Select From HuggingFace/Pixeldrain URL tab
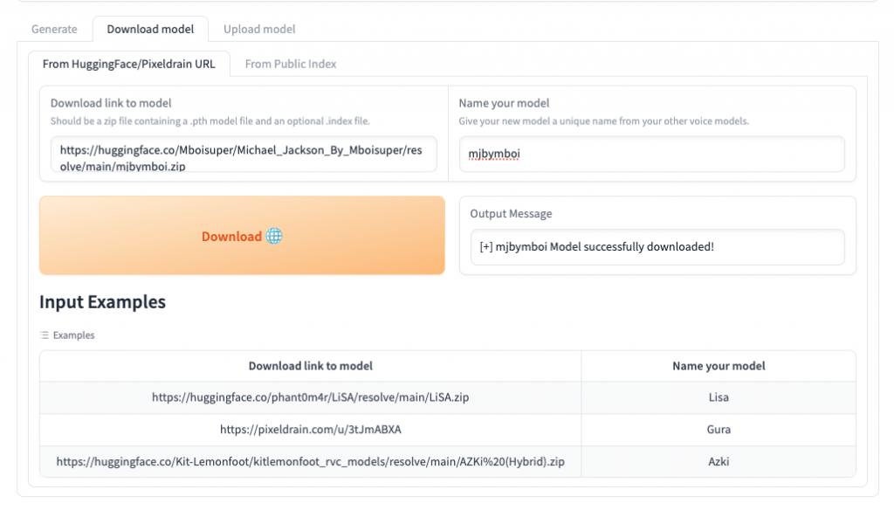This screenshot has width=894, height=510. pos(129,64)
